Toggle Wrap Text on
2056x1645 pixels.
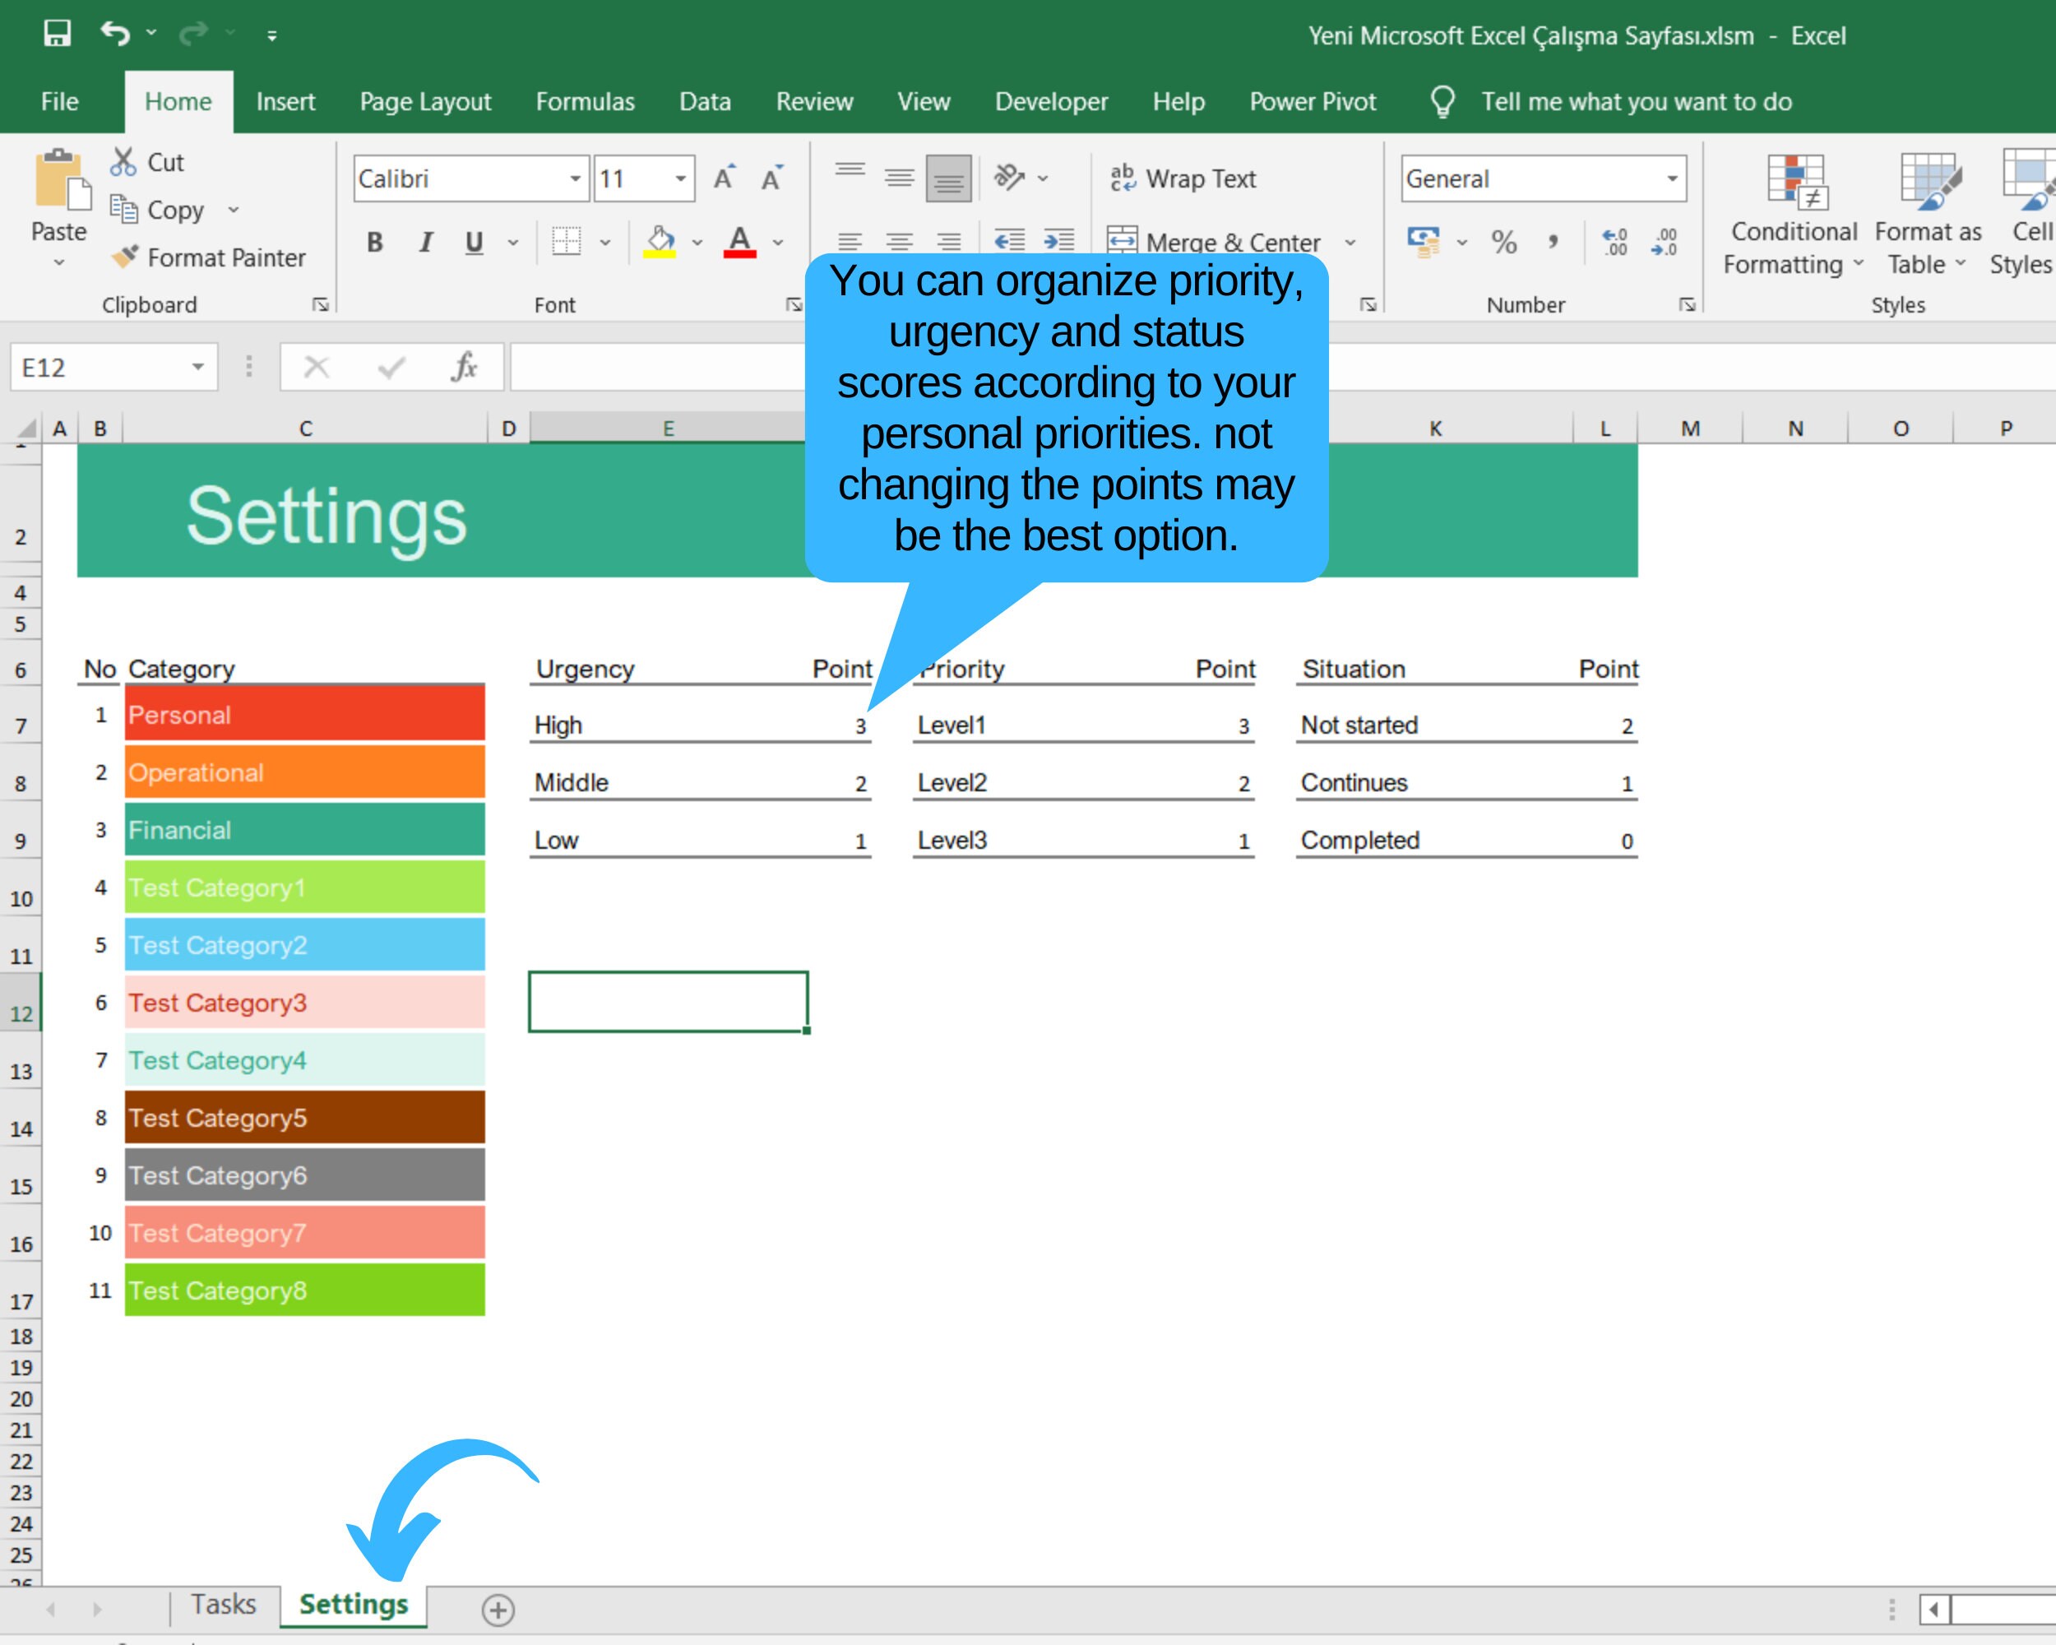click(1183, 178)
